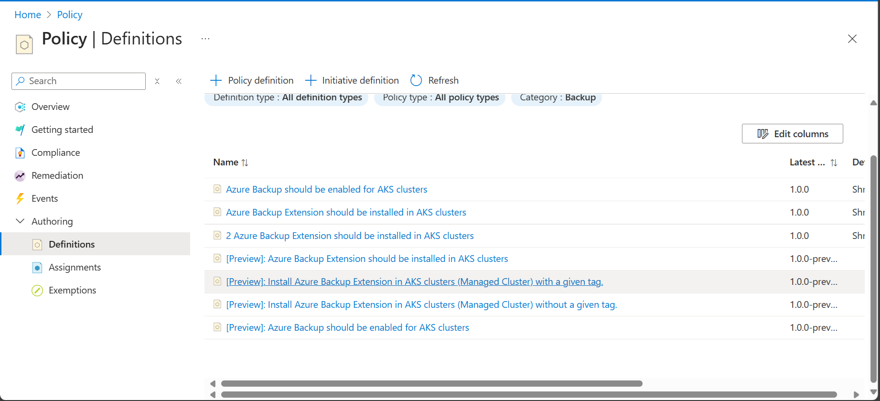Collapse the sidebar with the double chevron

pyautogui.click(x=179, y=81)
